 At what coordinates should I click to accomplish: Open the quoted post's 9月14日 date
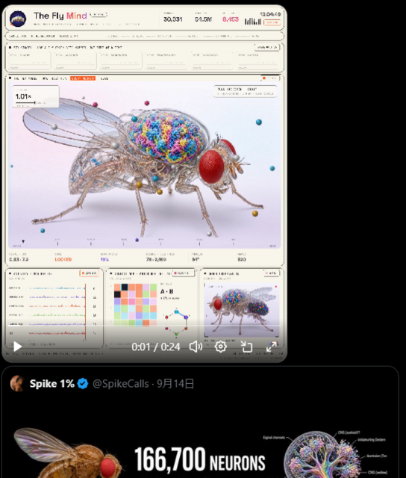click(x=175, y=383)
